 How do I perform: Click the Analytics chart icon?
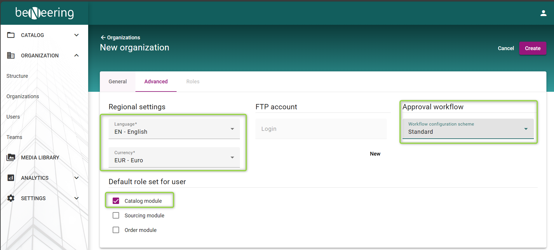[11, 178]
